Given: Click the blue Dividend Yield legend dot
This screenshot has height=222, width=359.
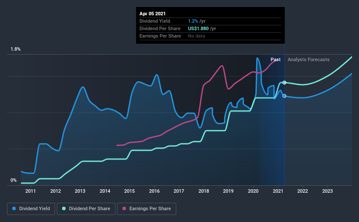Looking at the screenshot, I should tap(14, 208).
